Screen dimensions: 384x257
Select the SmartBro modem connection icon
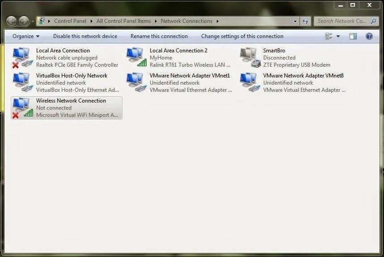pos(250,58)
